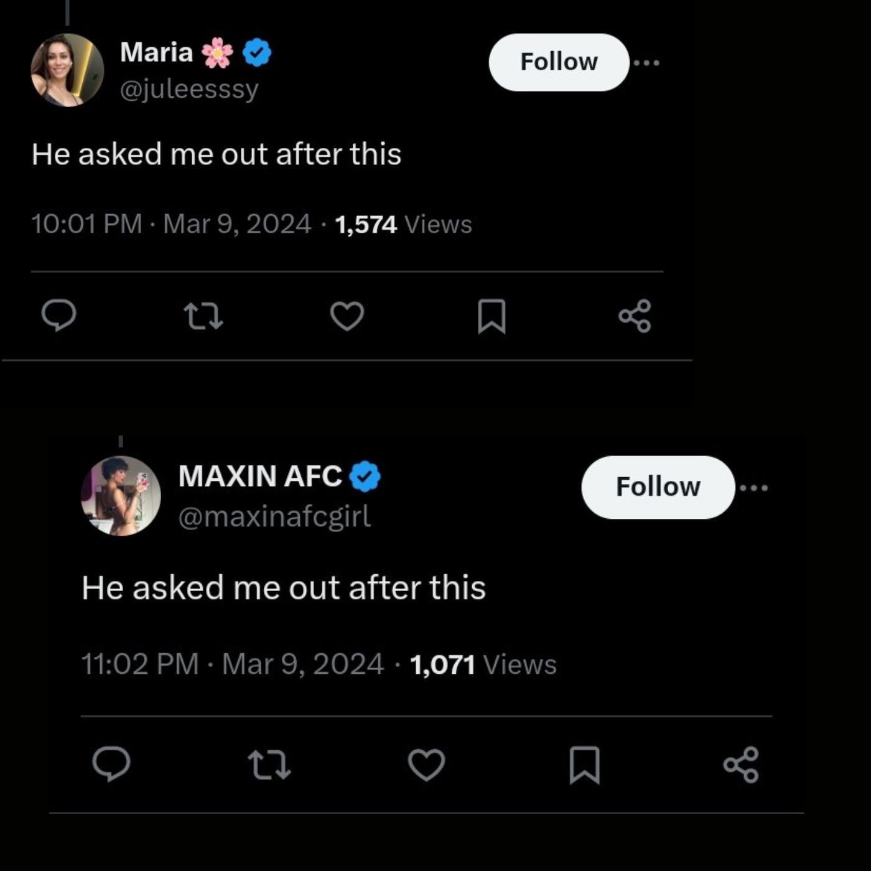This screenshot has height=871, width=871.
Task: Open the @juleesssy handle link
Action: (x=189, y=90)
